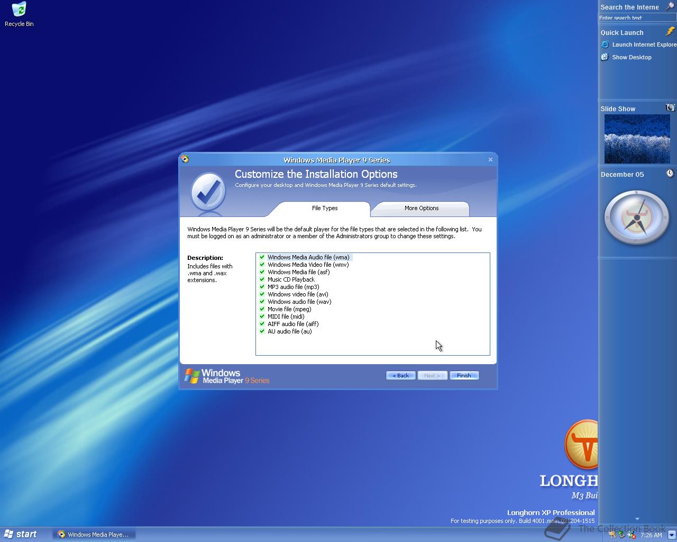The width and height of the screenshot is (677, 542).
Task: Click the 7:26 AM taskbar clock
Action: pyautogui.click(x=651, y=535)
